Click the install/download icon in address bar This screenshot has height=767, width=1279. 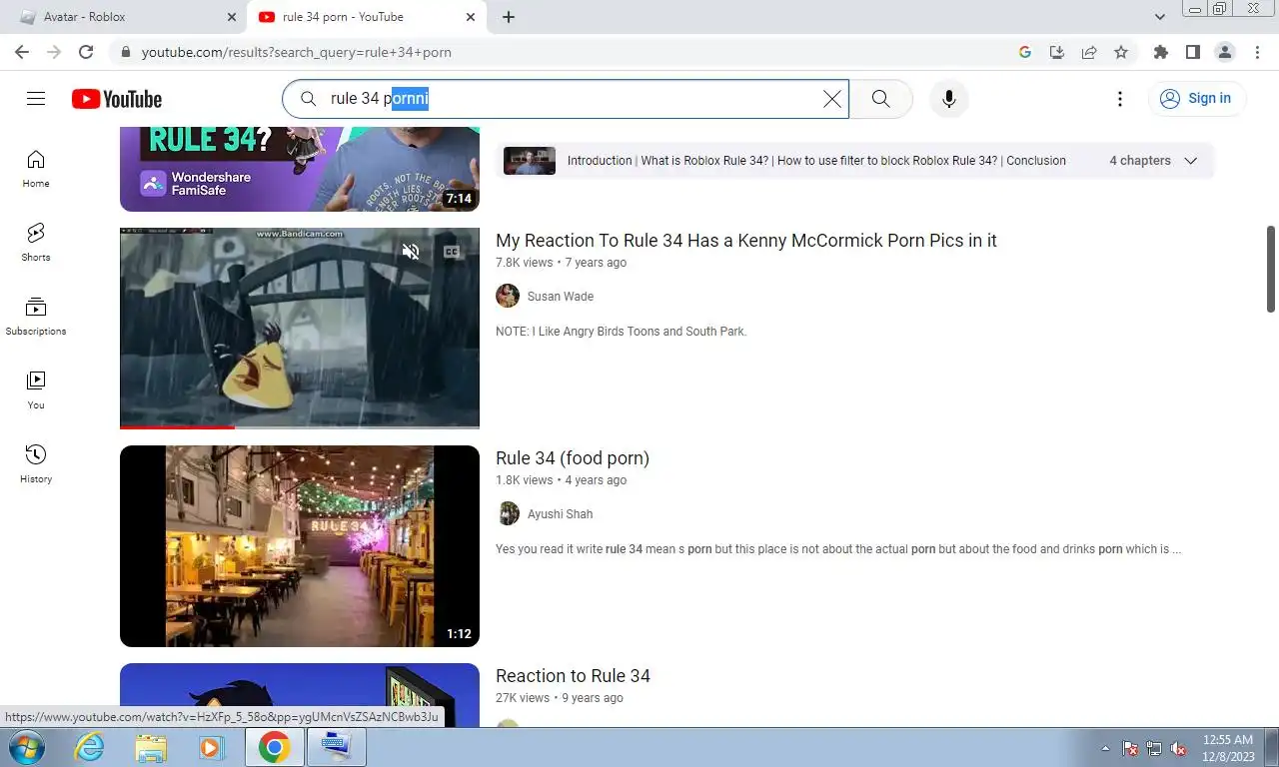[1057, 52]
